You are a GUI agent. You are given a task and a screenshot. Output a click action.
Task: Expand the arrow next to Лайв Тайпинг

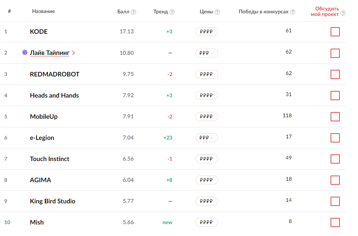coord(73,53)
